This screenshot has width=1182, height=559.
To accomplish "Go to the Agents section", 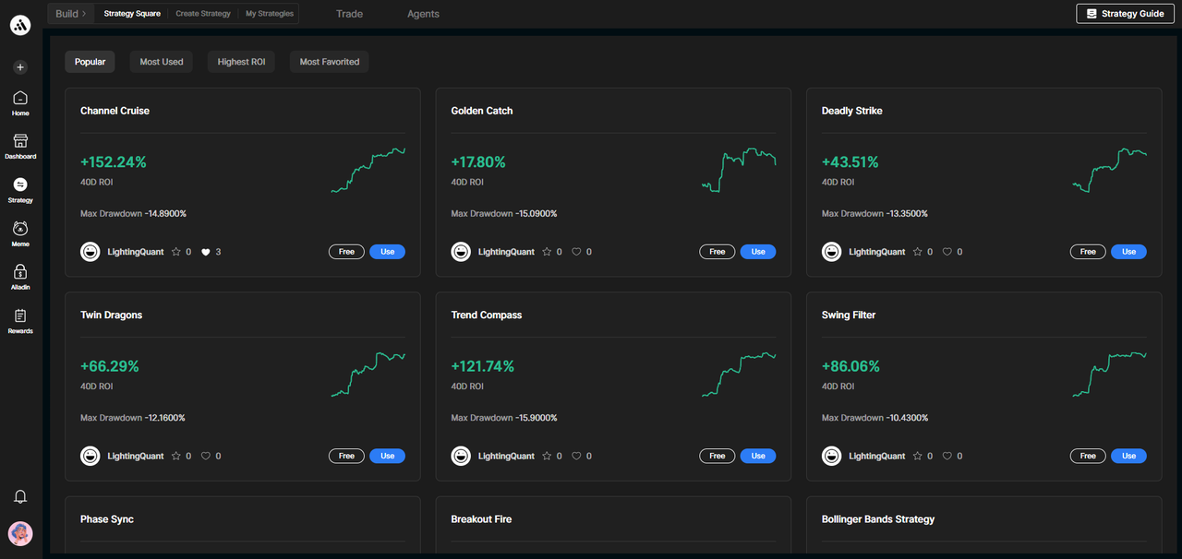I will [x=423, y=14].
